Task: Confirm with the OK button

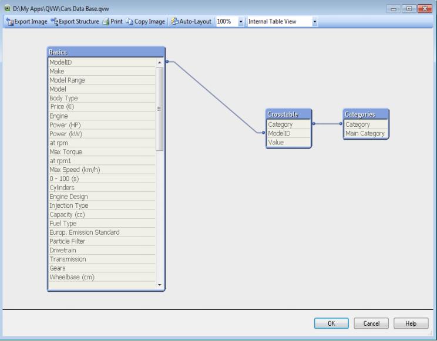Action: [x=331, y=323]
